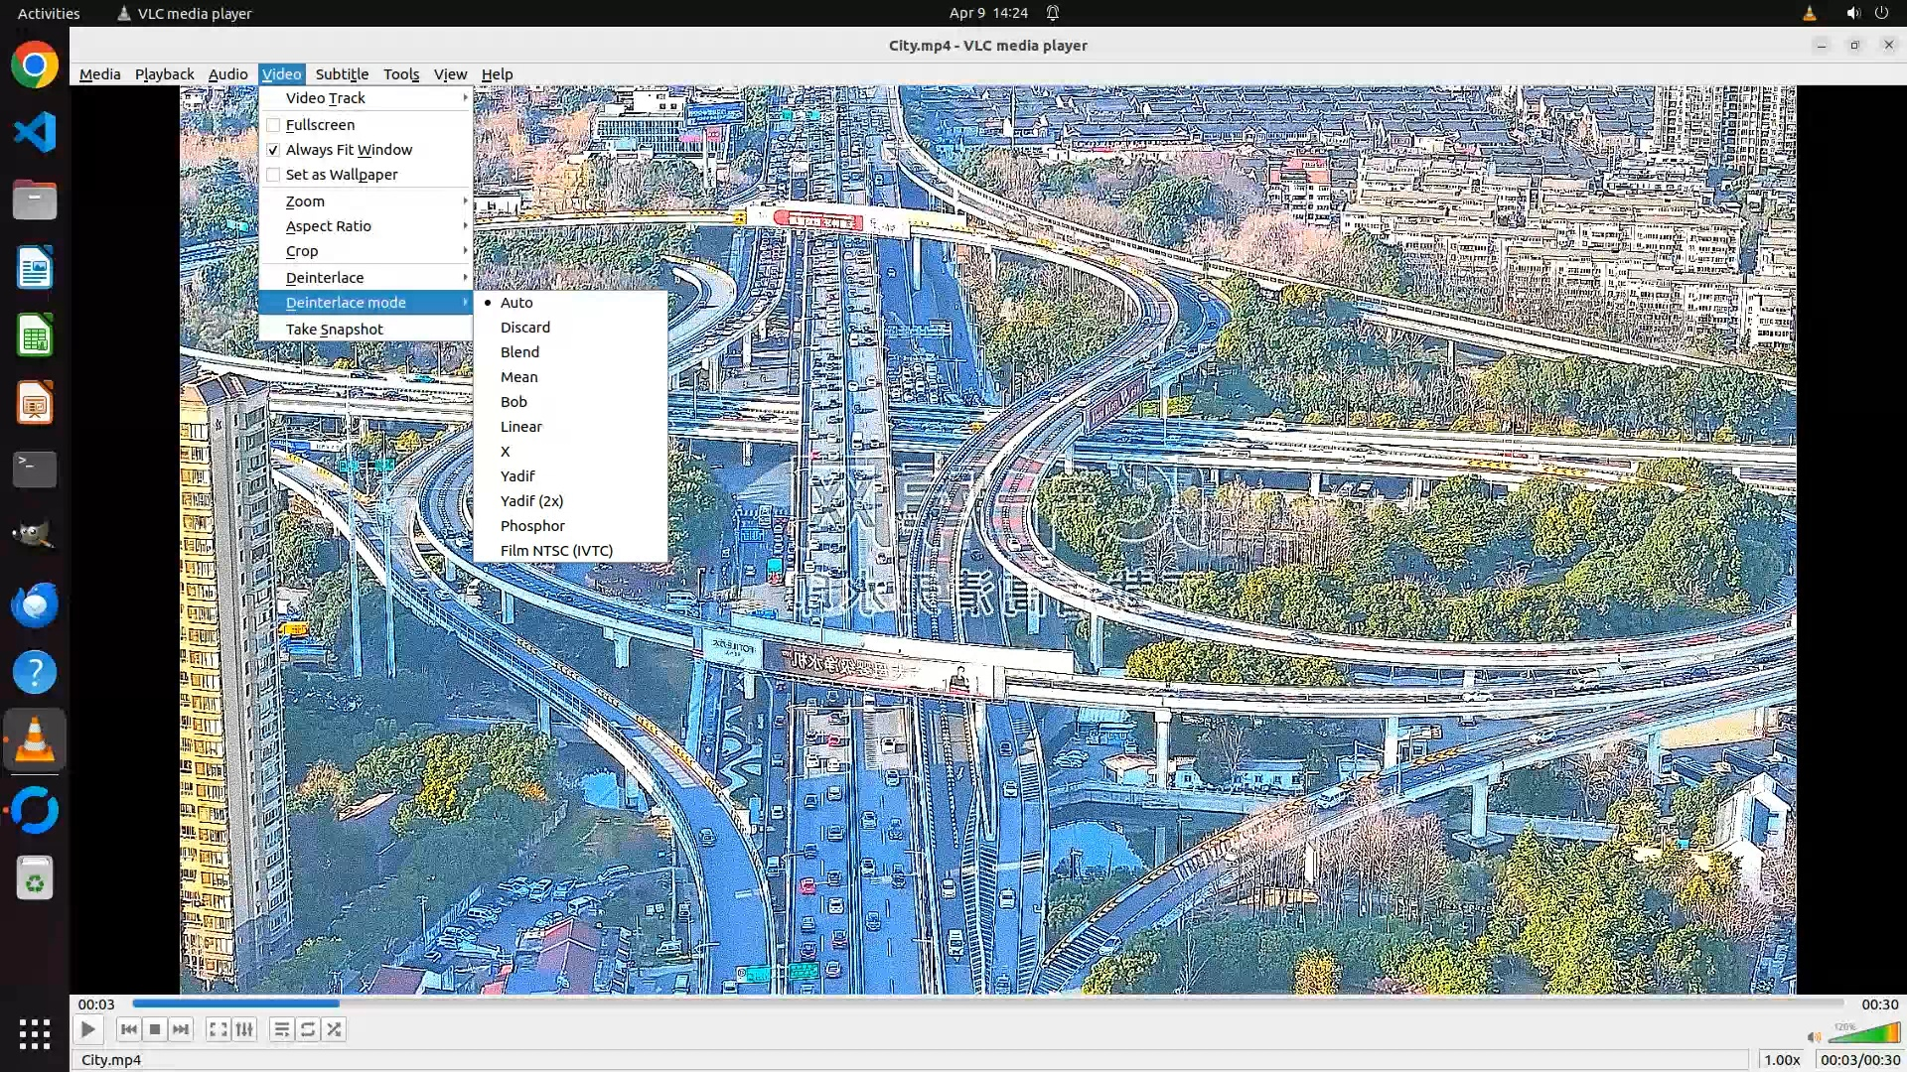
Task: Skip to previous media icon
Action: (x=128, y=1029)
